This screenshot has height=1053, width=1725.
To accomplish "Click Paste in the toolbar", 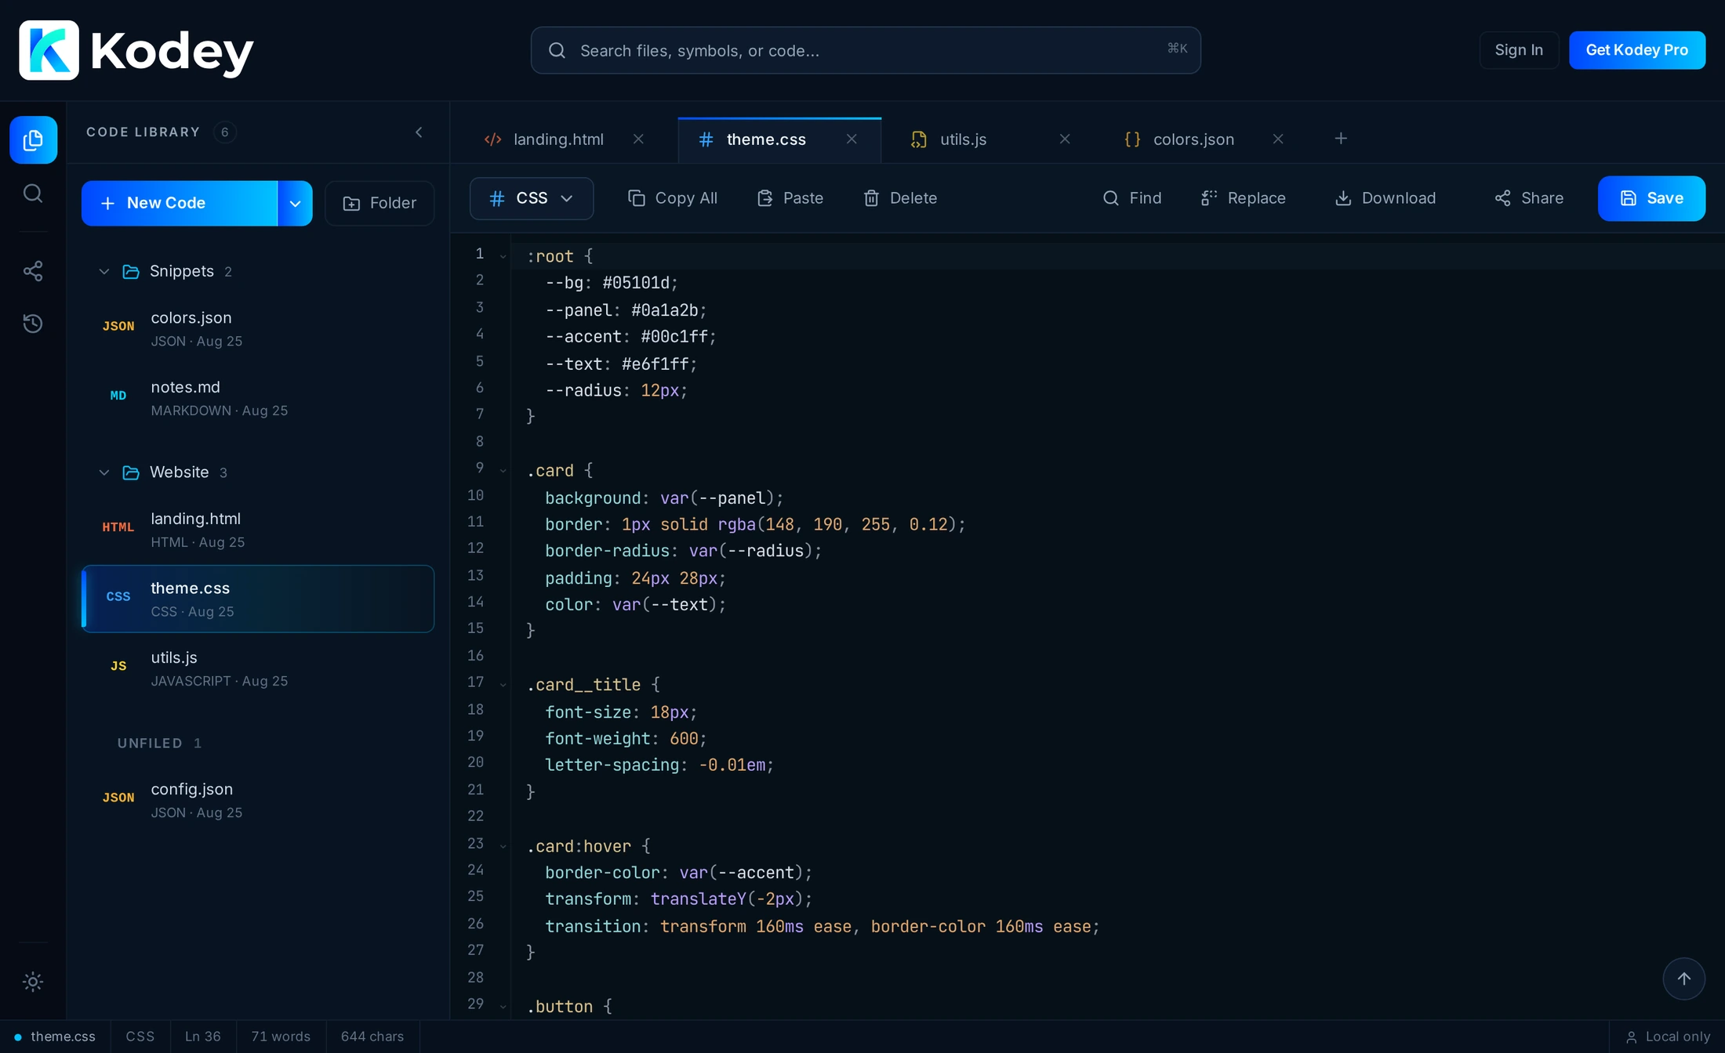I will click(x=790, y=198).
